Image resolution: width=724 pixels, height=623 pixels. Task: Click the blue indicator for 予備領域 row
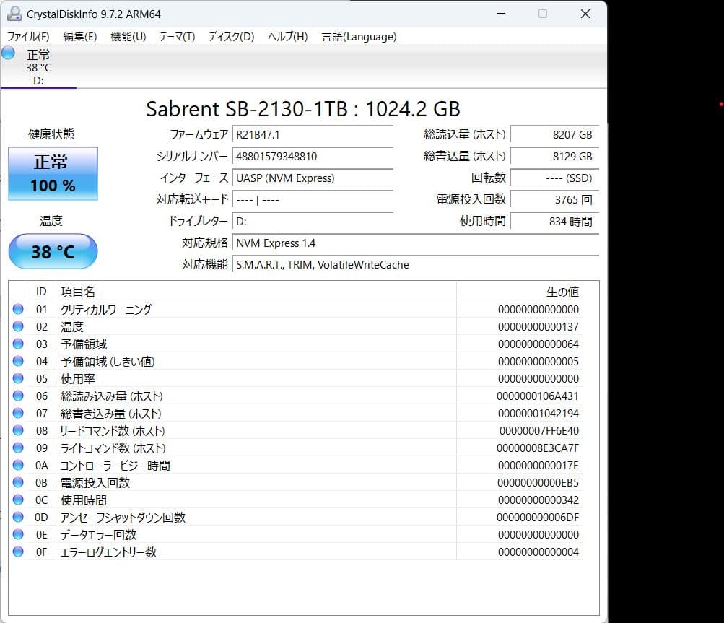18,344
